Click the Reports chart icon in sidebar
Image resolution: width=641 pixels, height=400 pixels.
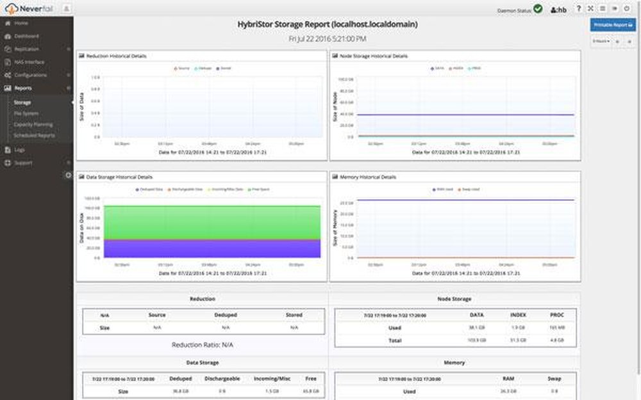click(7, 88)
